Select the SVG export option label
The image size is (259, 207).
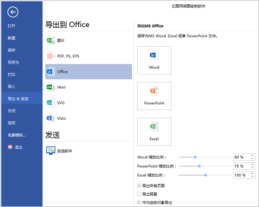click(x=61, y=103)
